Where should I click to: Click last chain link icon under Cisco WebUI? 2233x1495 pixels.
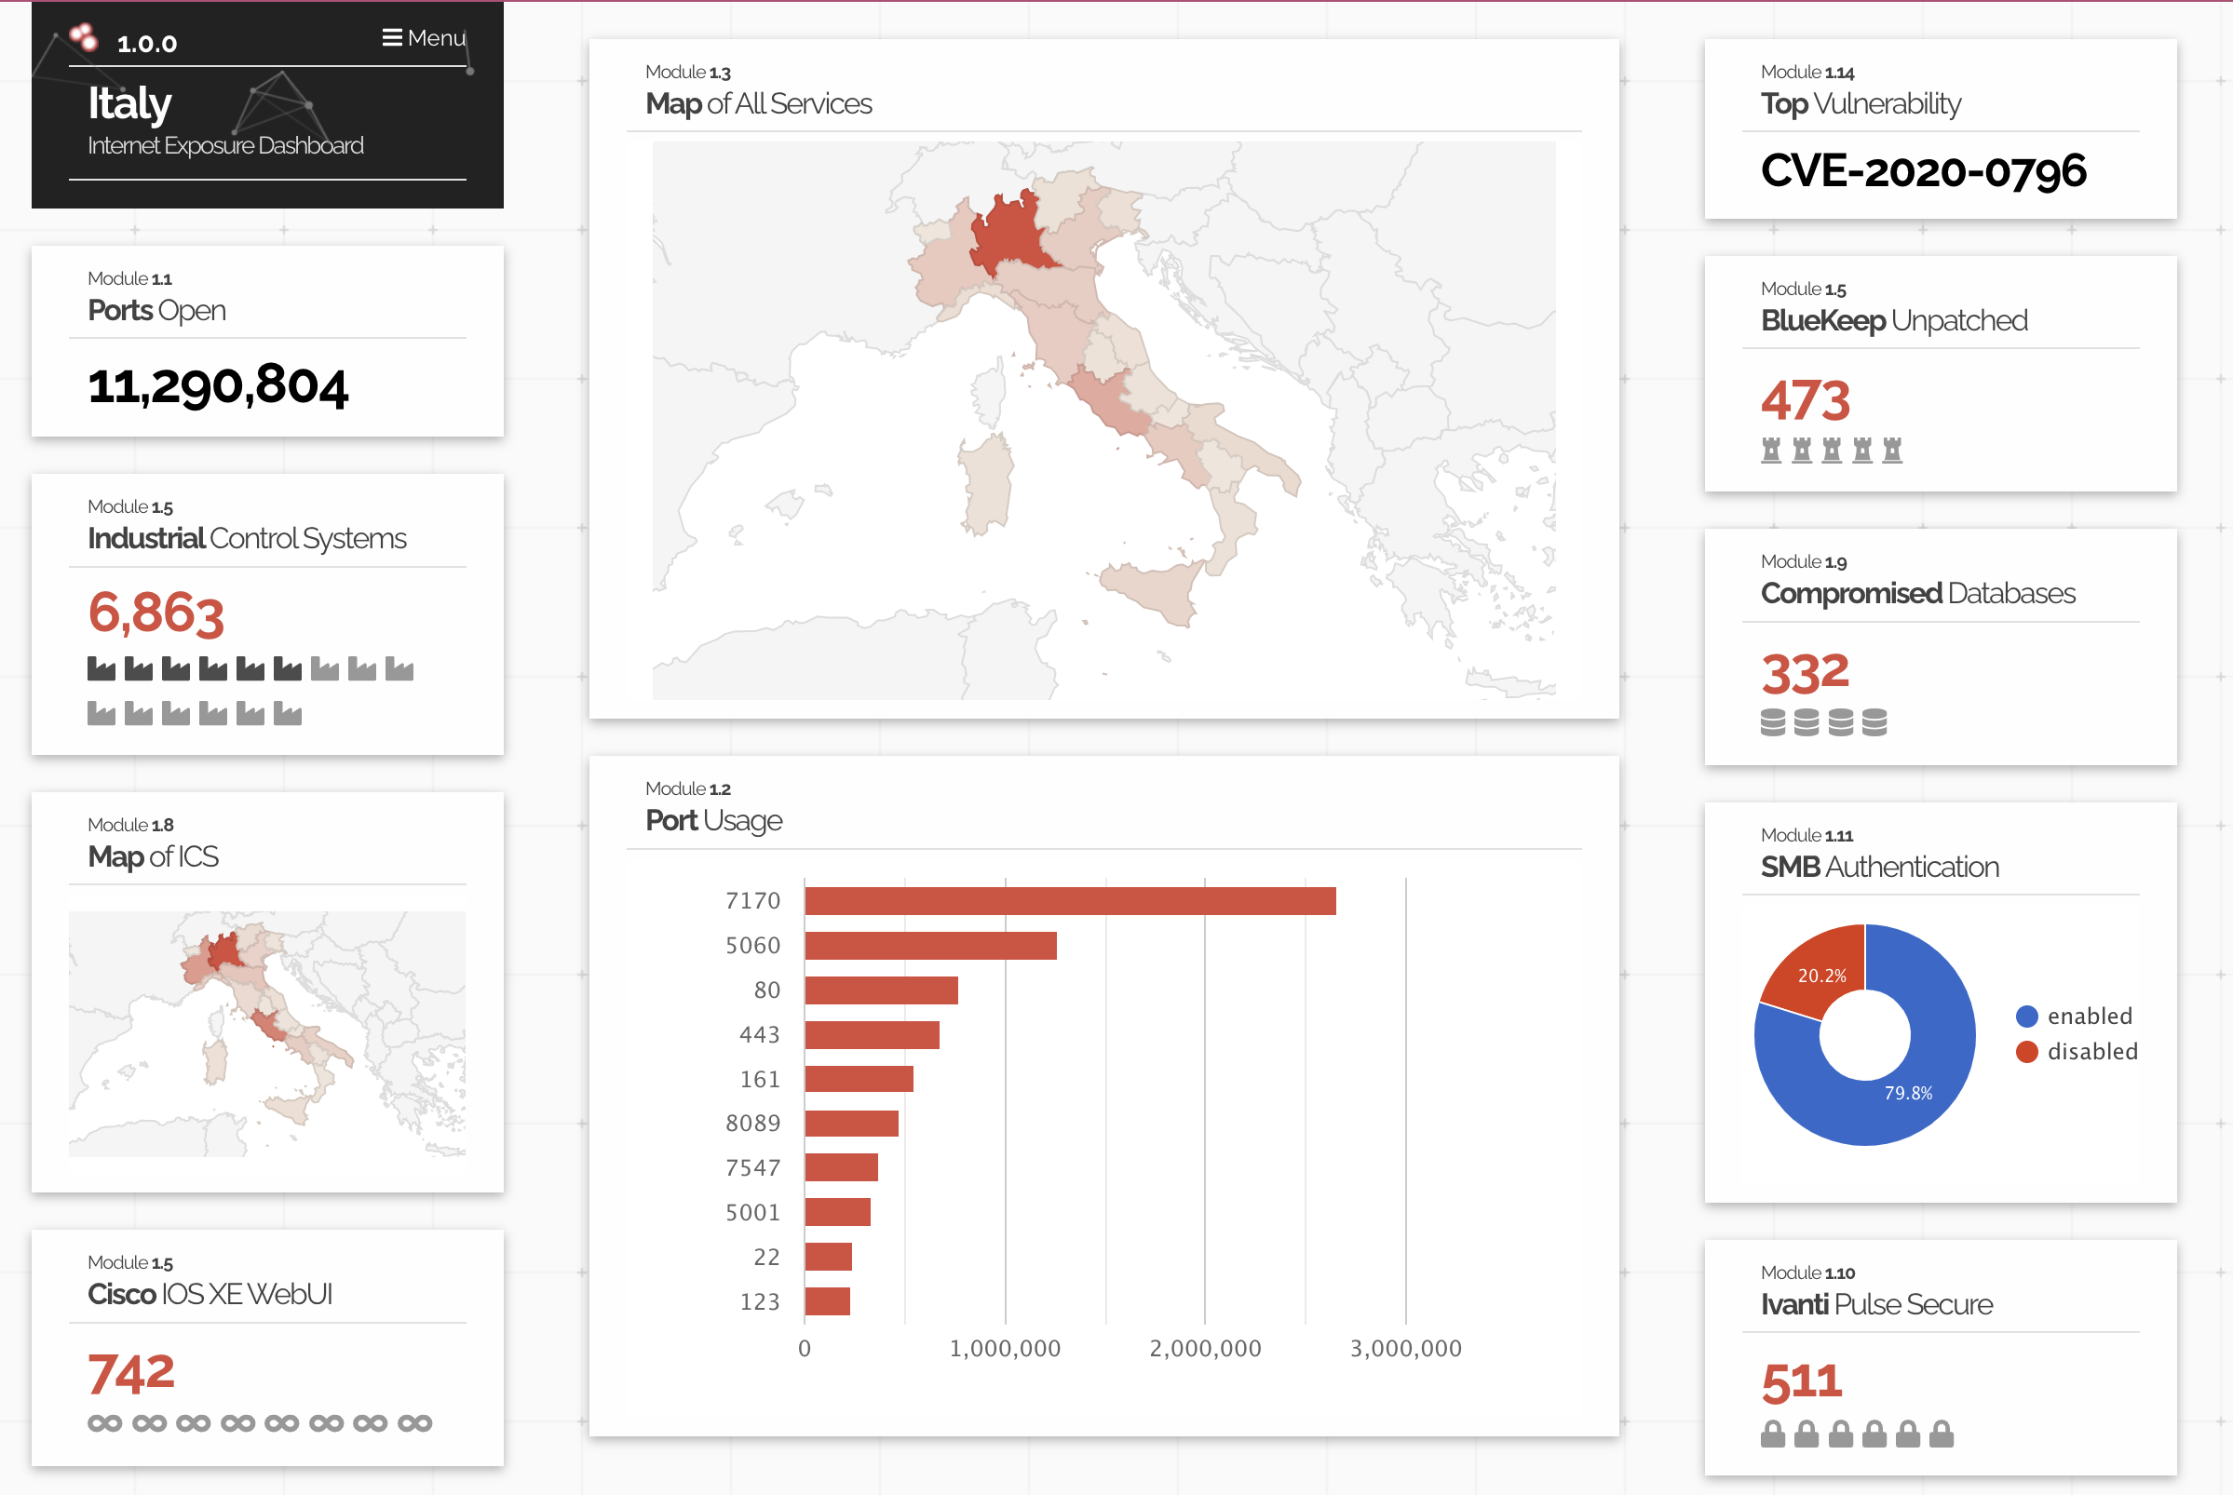[x=414, y=1423]
